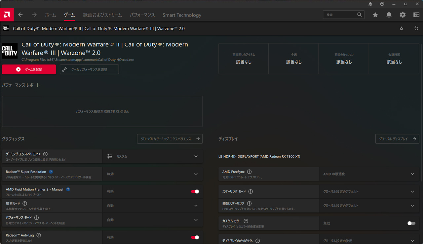Screen dimensions: 423x244
Task: Show help for ディスプレイの色の強化
Action: pyautogui.click(x=258, y=241)
